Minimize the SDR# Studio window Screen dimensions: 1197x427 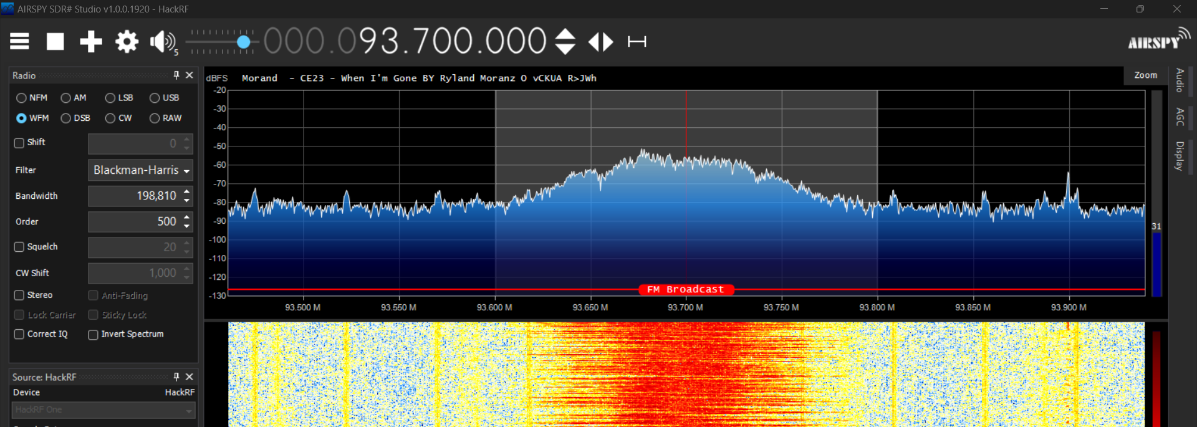tap(1104, 9)
